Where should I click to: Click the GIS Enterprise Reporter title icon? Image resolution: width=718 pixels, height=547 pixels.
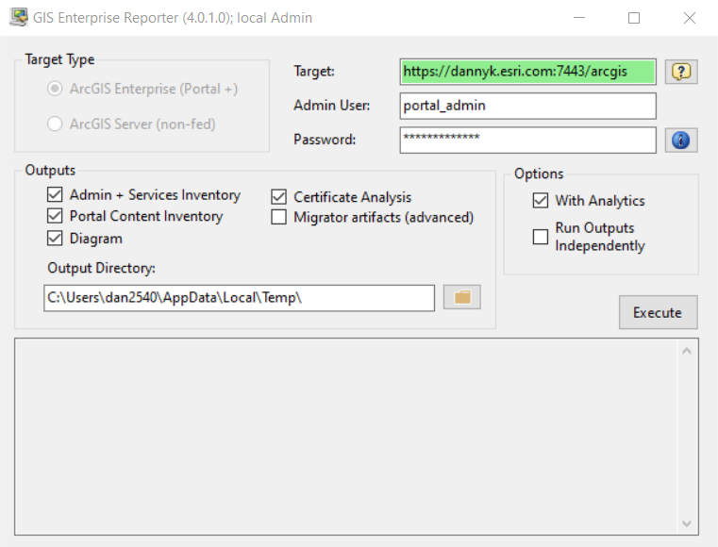[18, 17]
